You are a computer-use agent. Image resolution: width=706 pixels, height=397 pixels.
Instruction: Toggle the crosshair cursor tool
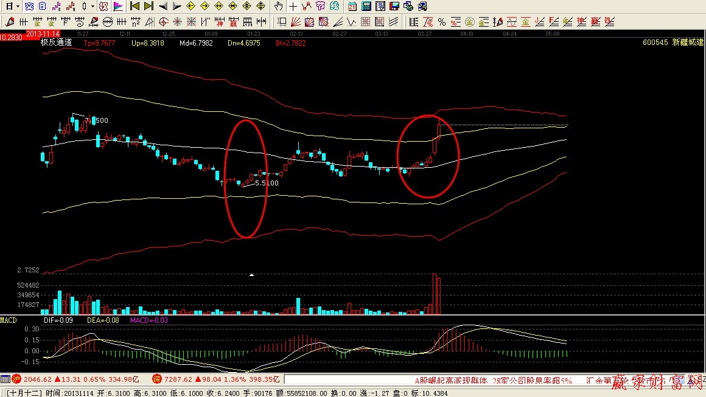[293, 7]
